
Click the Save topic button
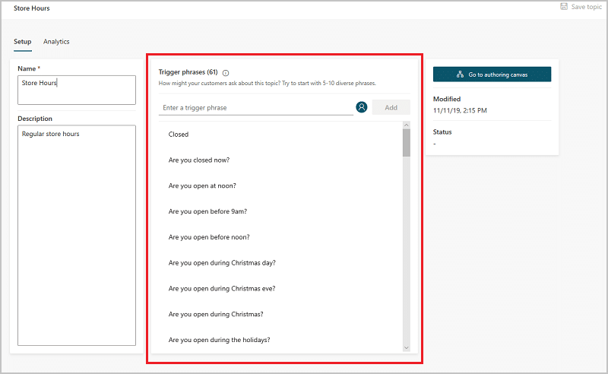[x=581, y=7]
